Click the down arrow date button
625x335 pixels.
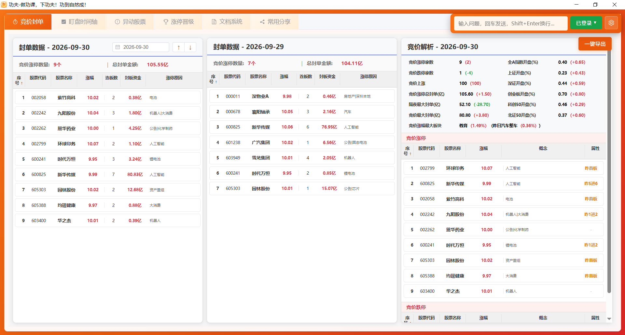tap(190, 47)
